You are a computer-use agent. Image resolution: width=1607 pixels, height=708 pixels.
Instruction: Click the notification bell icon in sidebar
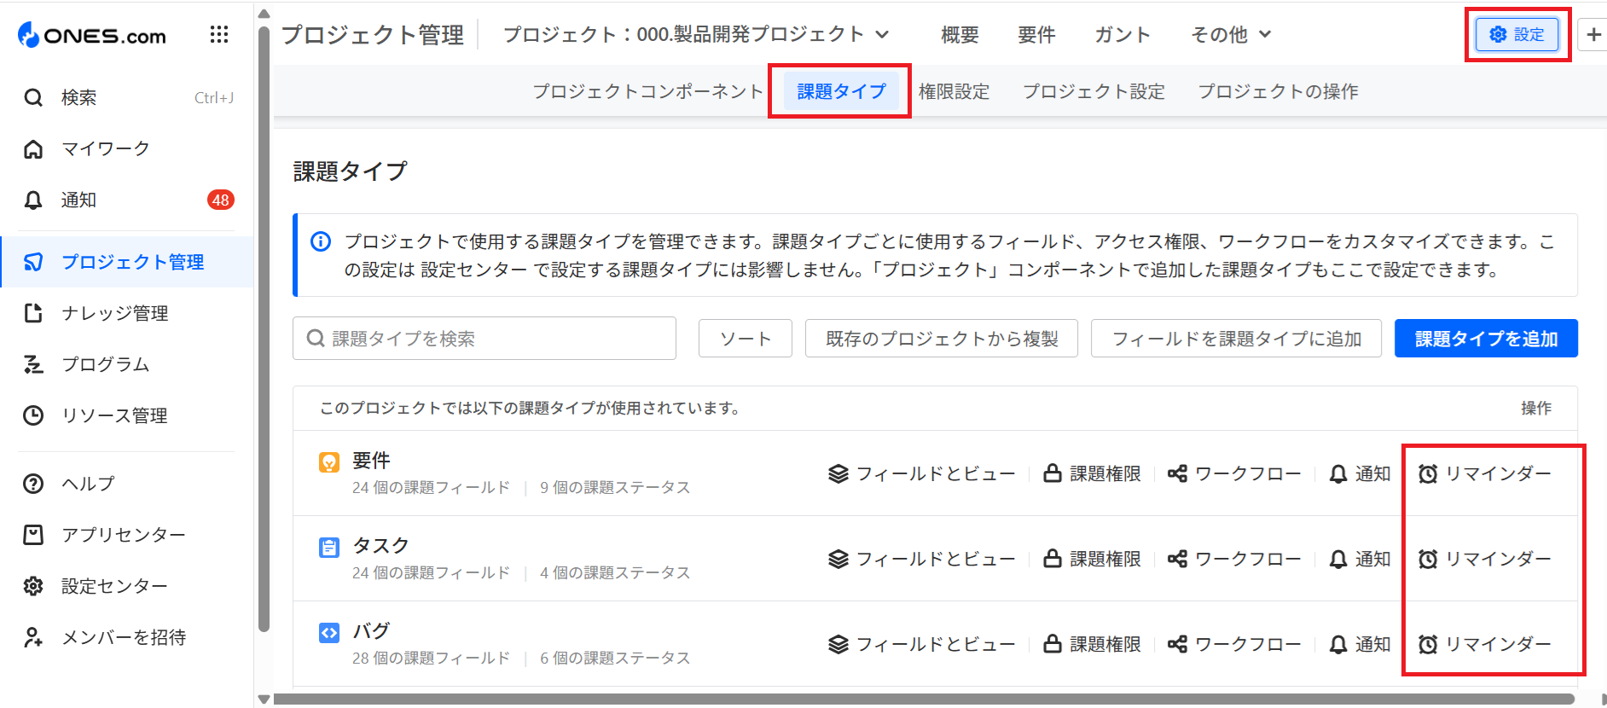point(33,200)
